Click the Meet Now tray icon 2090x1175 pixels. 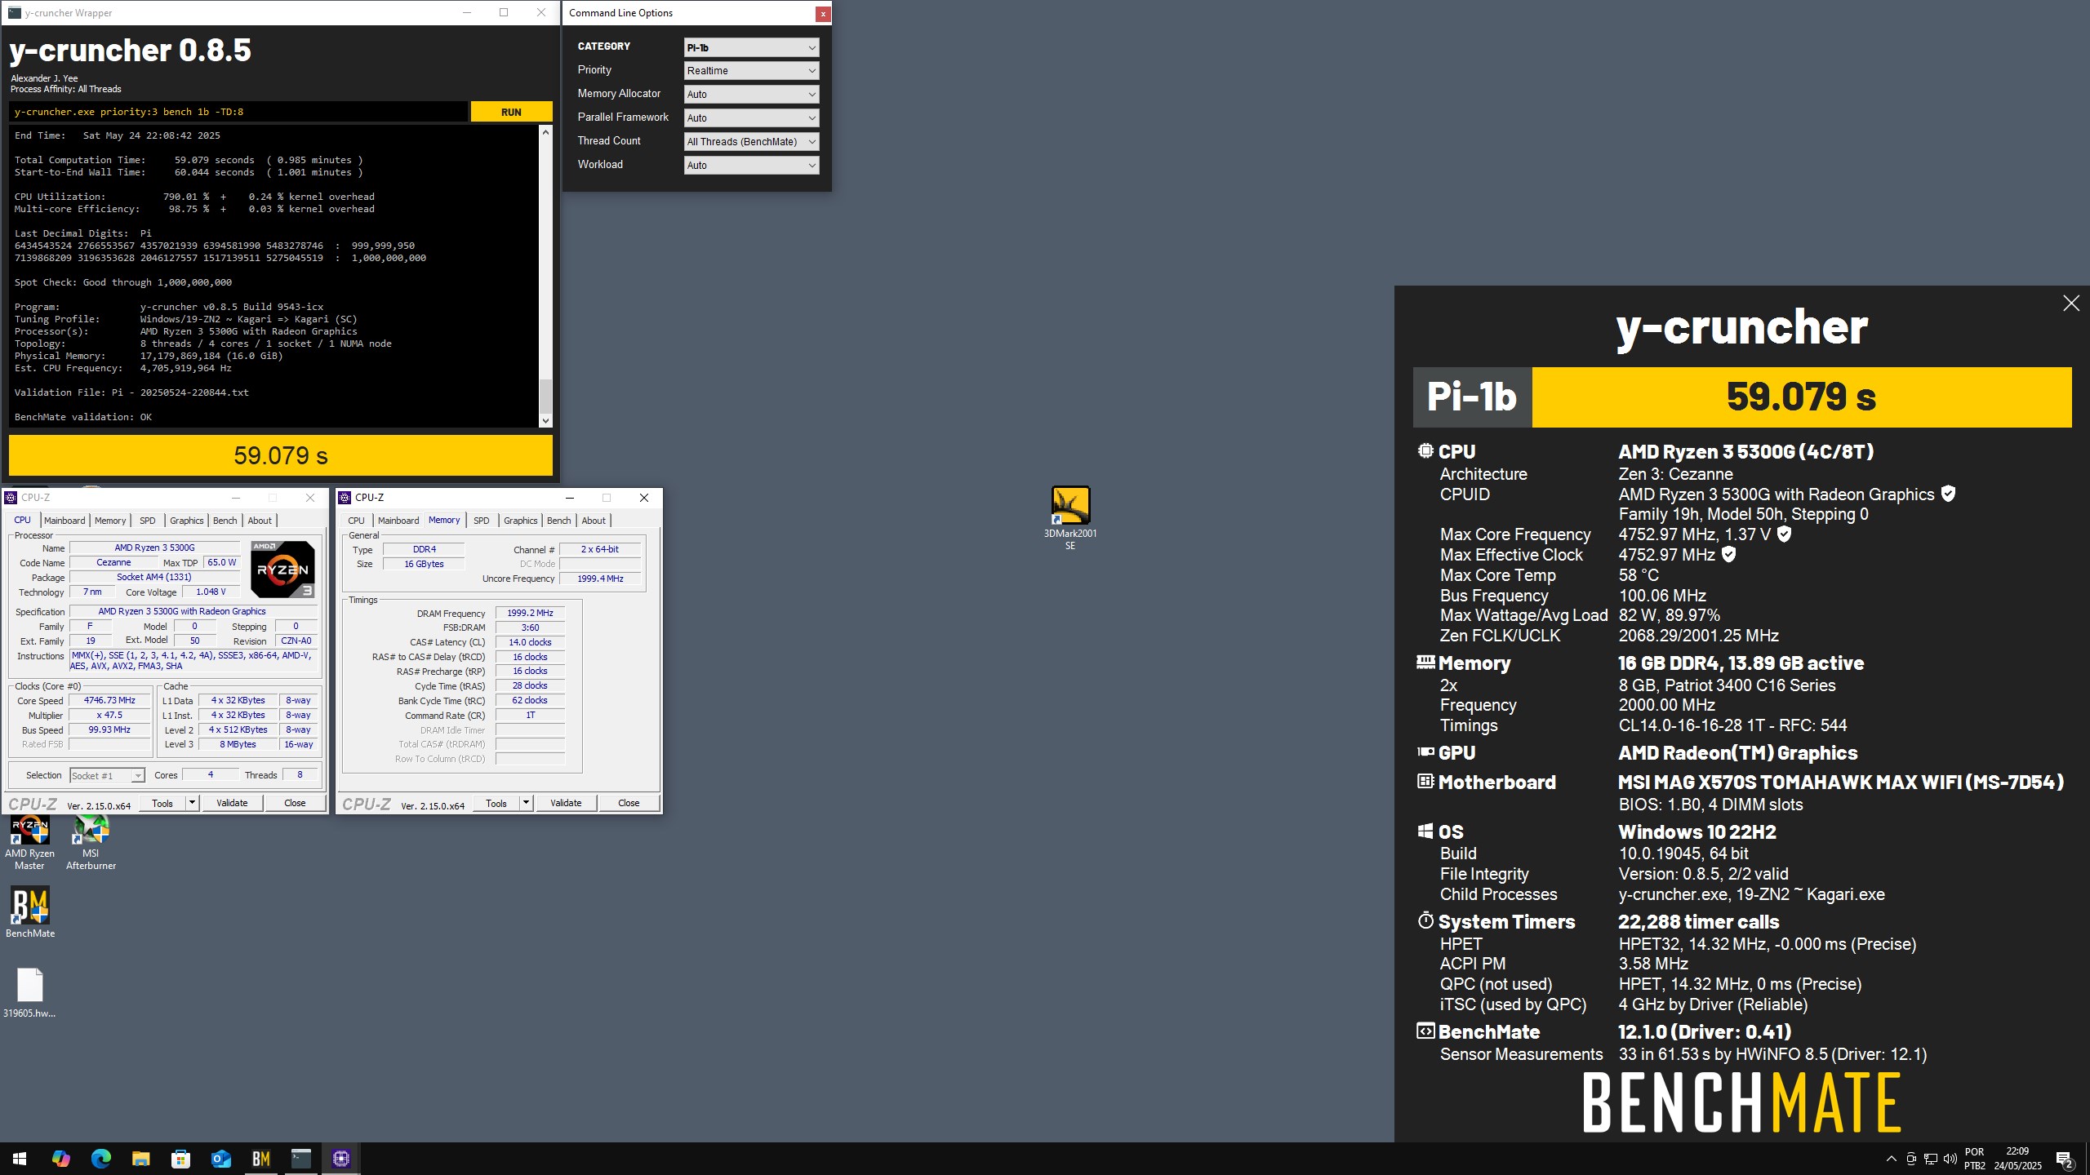tap(1911, 1159)
